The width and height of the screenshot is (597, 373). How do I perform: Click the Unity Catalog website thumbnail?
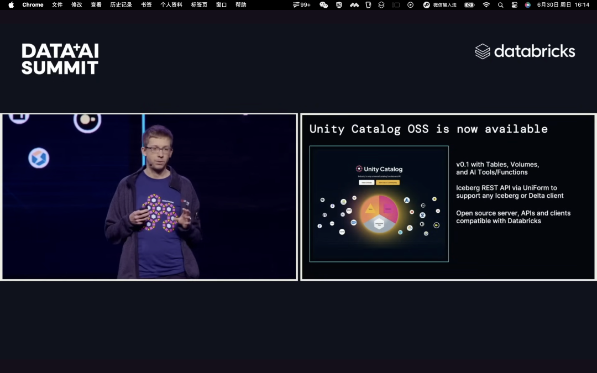pyautogui.click(x=379, y=203)
